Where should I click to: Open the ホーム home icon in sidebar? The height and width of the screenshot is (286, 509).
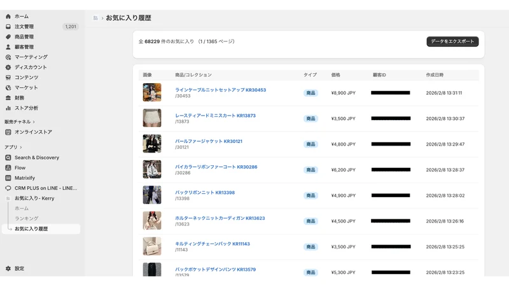(8, 17)
